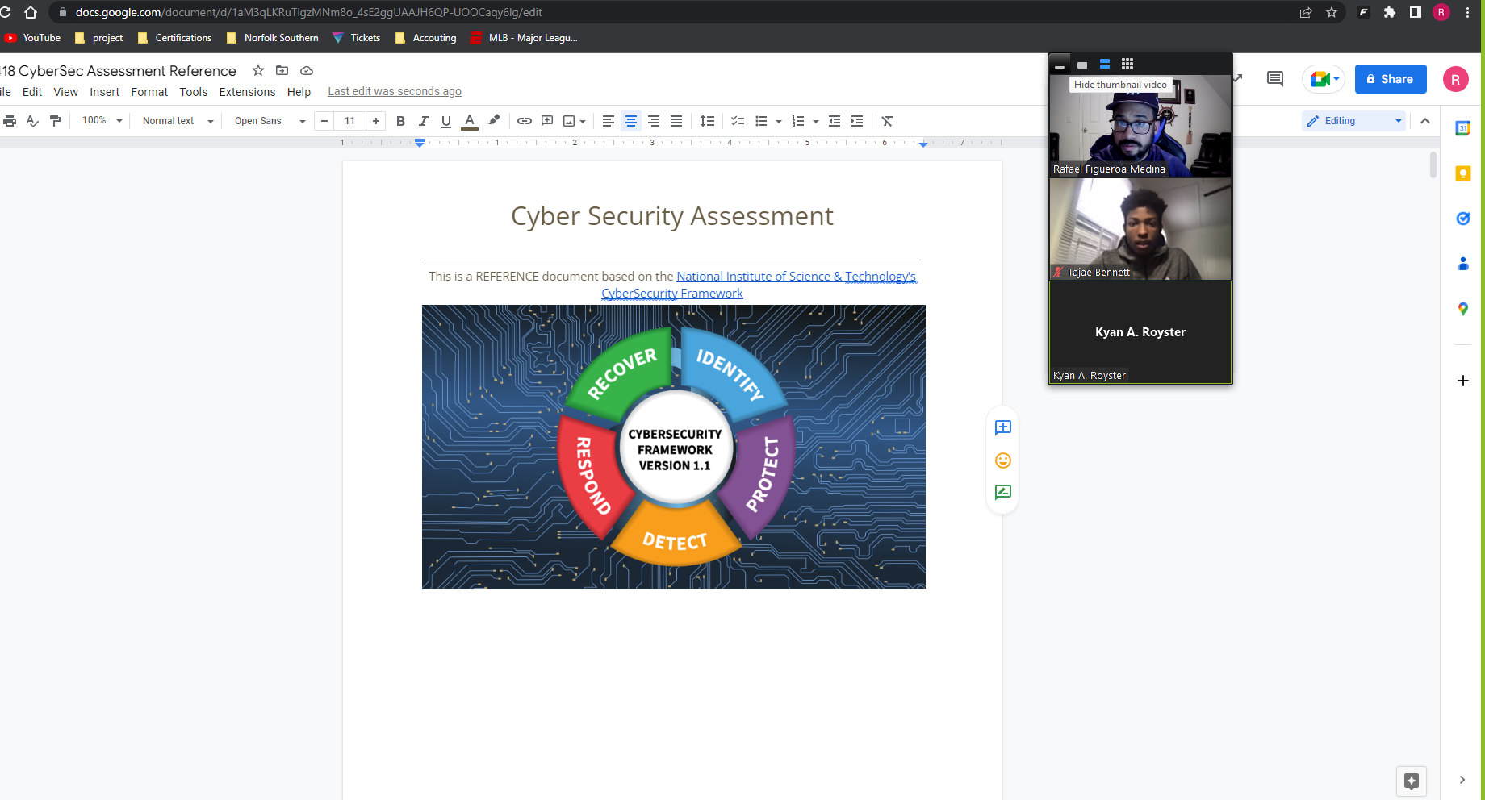Screen dimensions: 1485x800
Task: Open Google Keep side panel
Action: [1462, 173]
